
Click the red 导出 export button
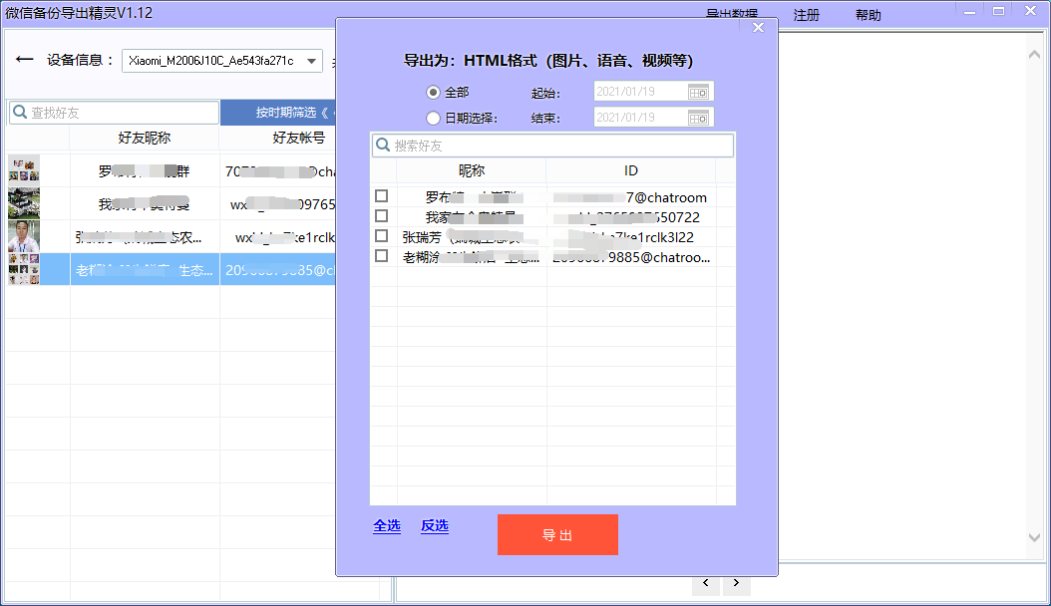556,534
